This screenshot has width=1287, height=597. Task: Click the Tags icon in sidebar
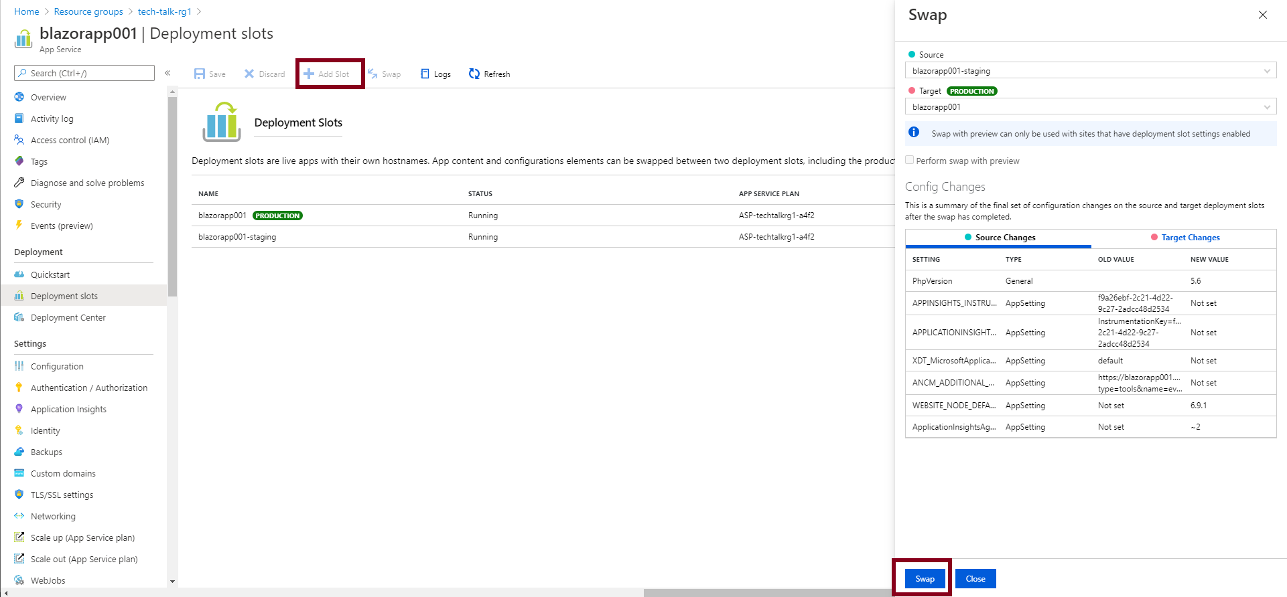[x=19, y=161]
